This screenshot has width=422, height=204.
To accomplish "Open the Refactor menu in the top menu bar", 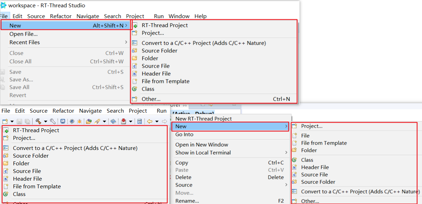I will pyautogui.click(x=61, y=16).
